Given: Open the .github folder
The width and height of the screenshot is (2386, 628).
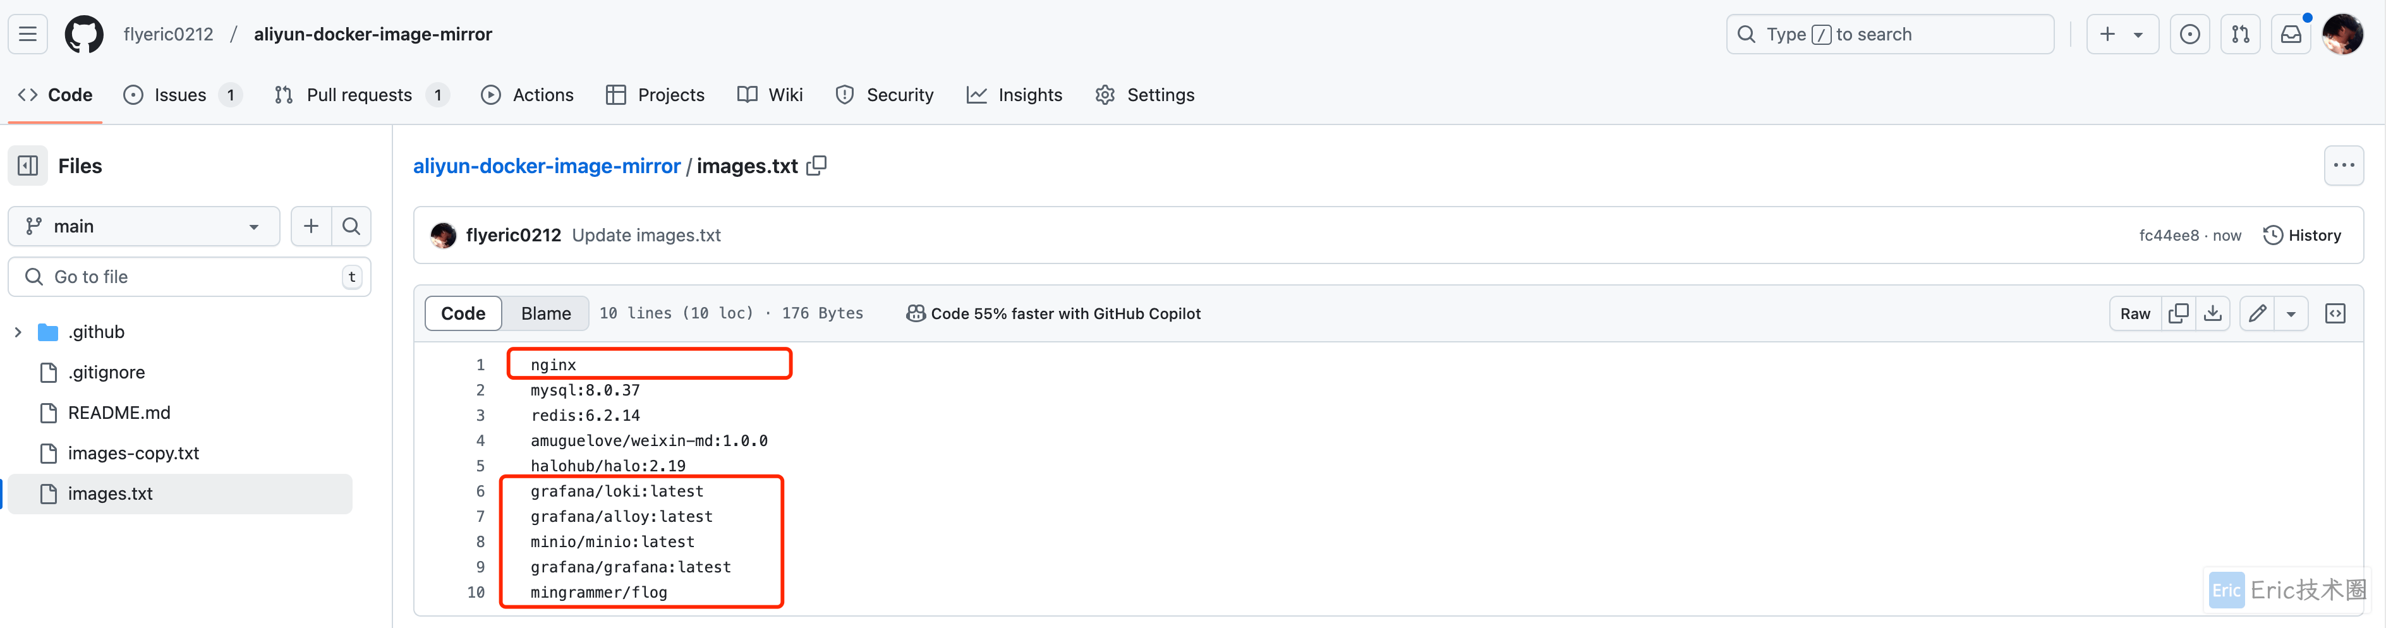Looking at the screenshot, I should 96,332.
